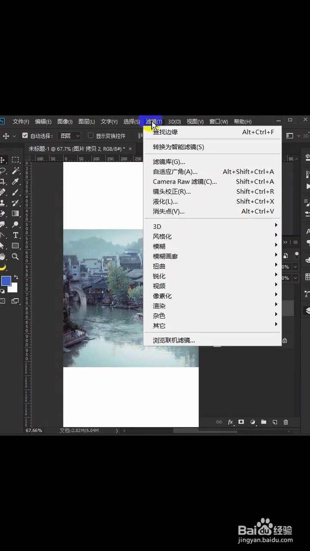Expand the 其它 submenu
Screen dimensions: 310x551
click(x=212, y=325)
